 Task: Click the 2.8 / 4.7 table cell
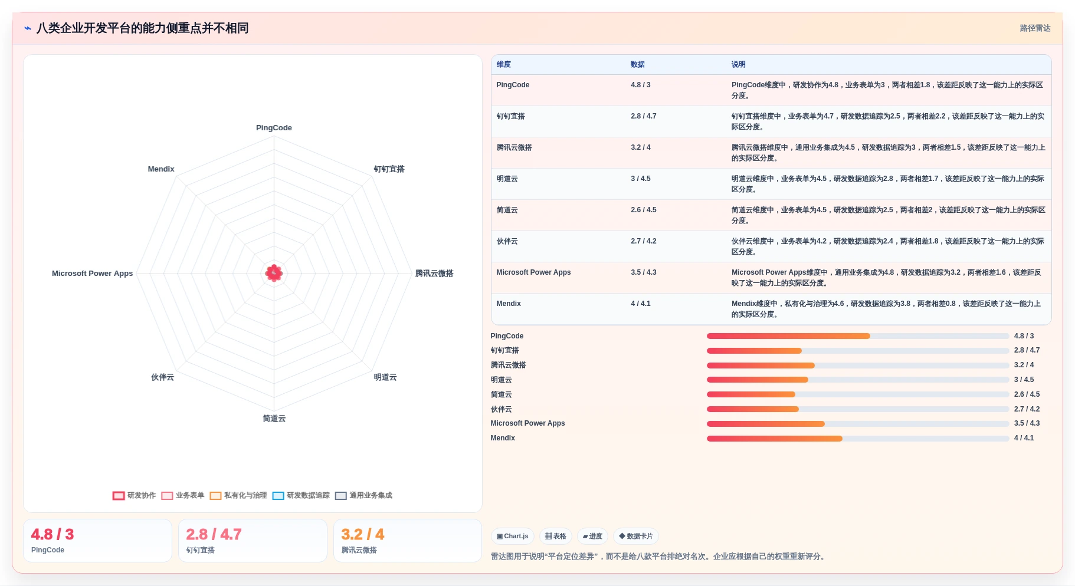pyautogui.click(x=644, y=116)
